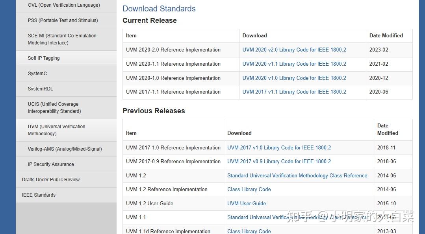Go to SCE-MI sidebar entry

[62, 39]
